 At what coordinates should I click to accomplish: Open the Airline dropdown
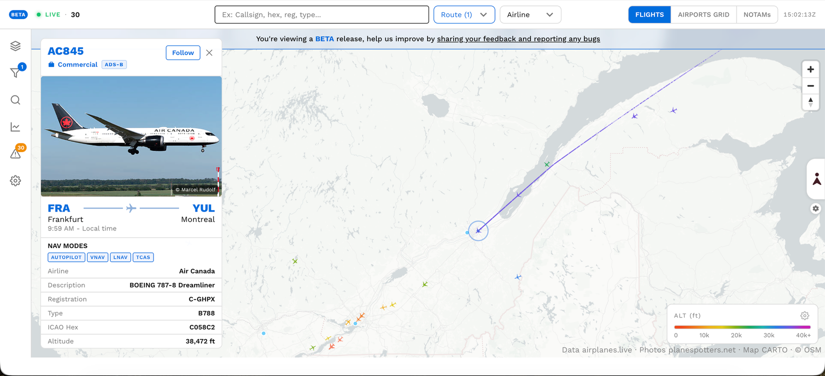pyautogui.click(x=530, y=14)
